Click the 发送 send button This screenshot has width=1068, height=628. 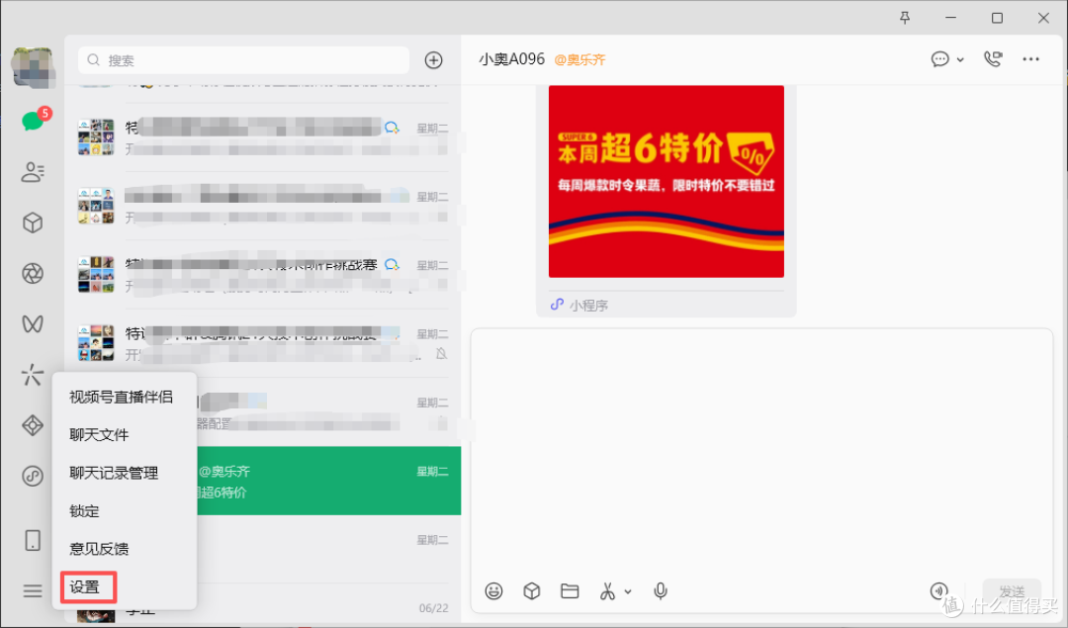coord(1012,591)
